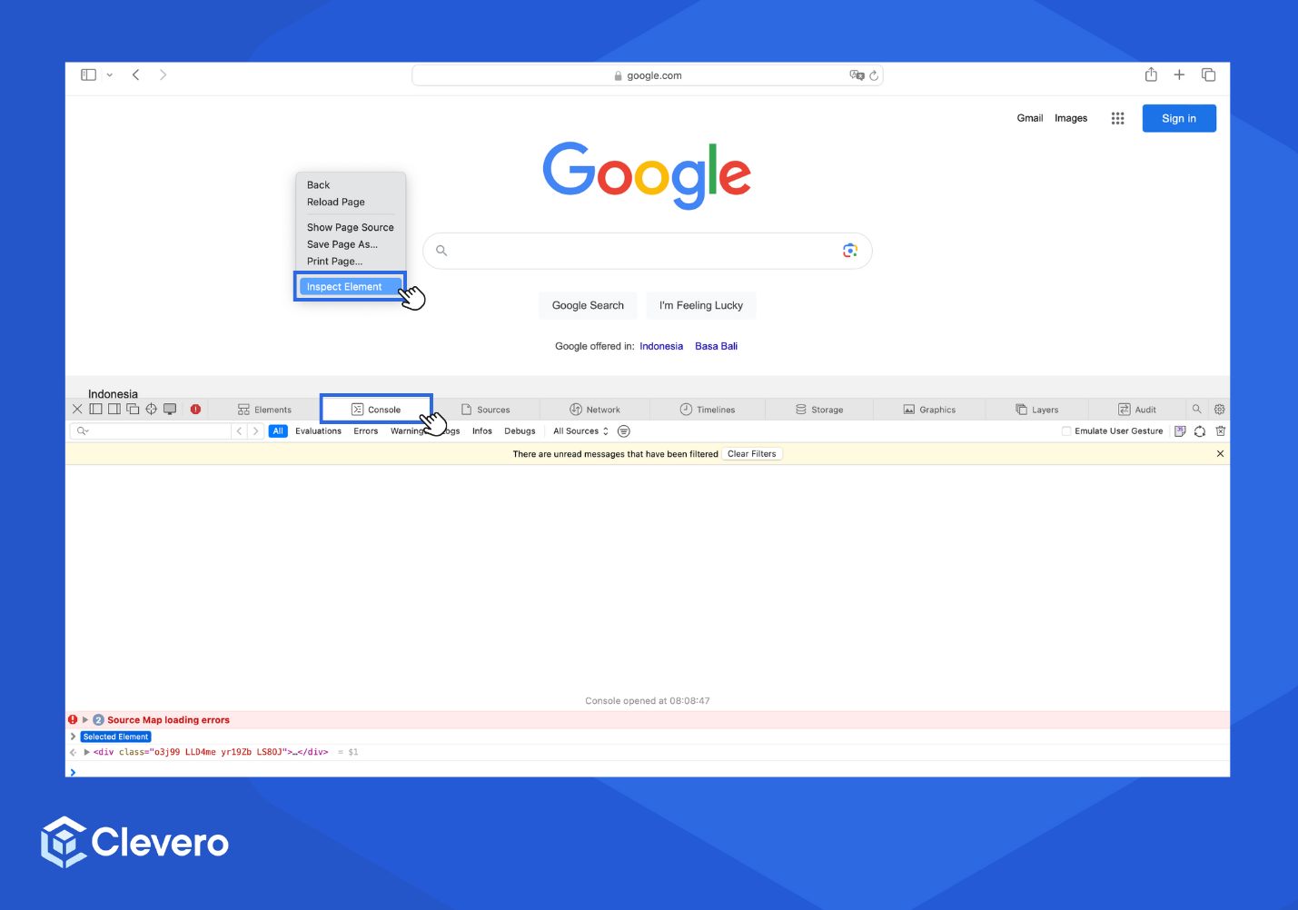The height and width of the screenshot is (910, 1298).
Task: Open the Share button in Safari toolbar
Action: [x=1151, y=74]
